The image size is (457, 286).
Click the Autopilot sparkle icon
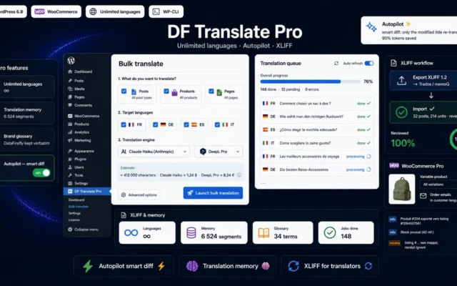point(371,27)
